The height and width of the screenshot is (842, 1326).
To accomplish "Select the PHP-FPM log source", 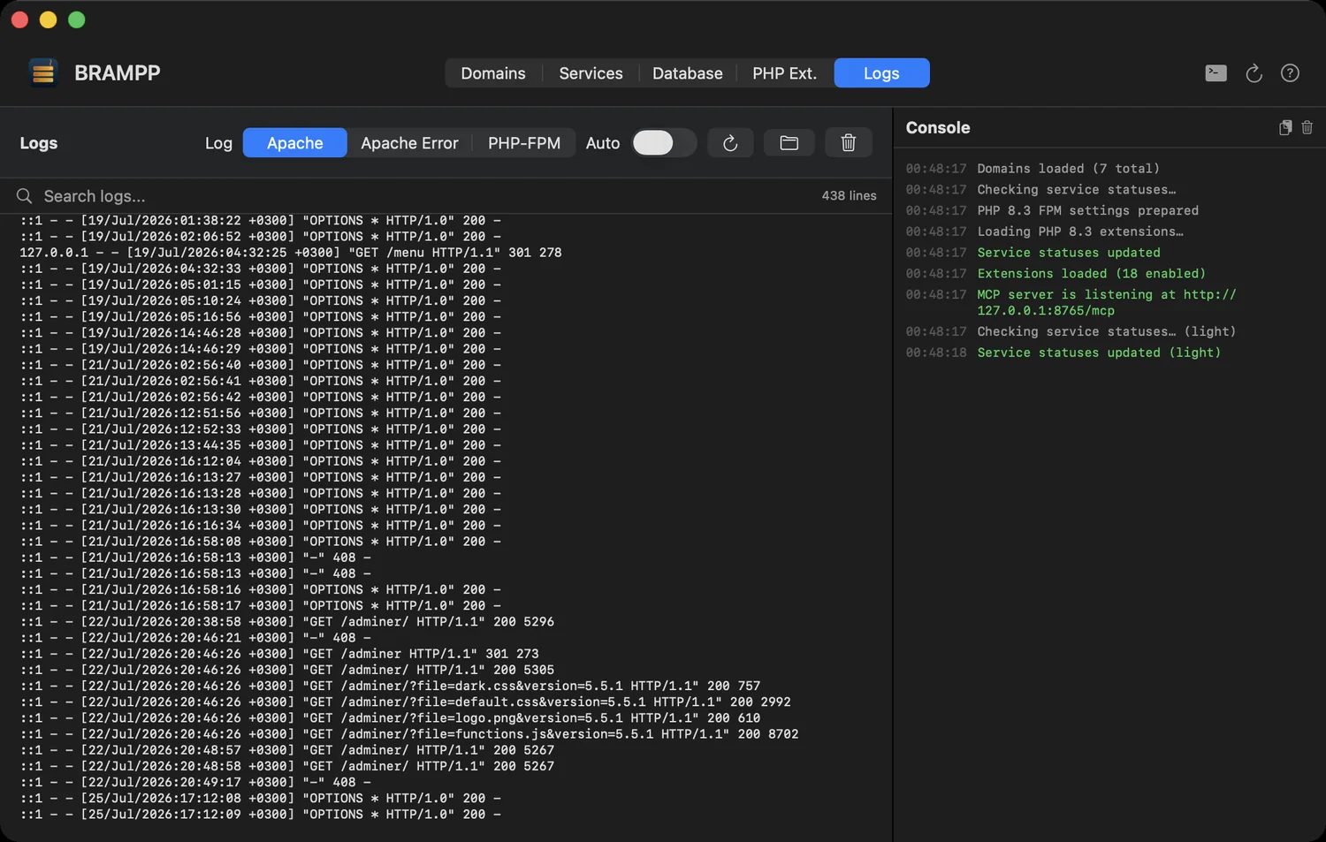I will pyautogui.click(x=524, y=143).
